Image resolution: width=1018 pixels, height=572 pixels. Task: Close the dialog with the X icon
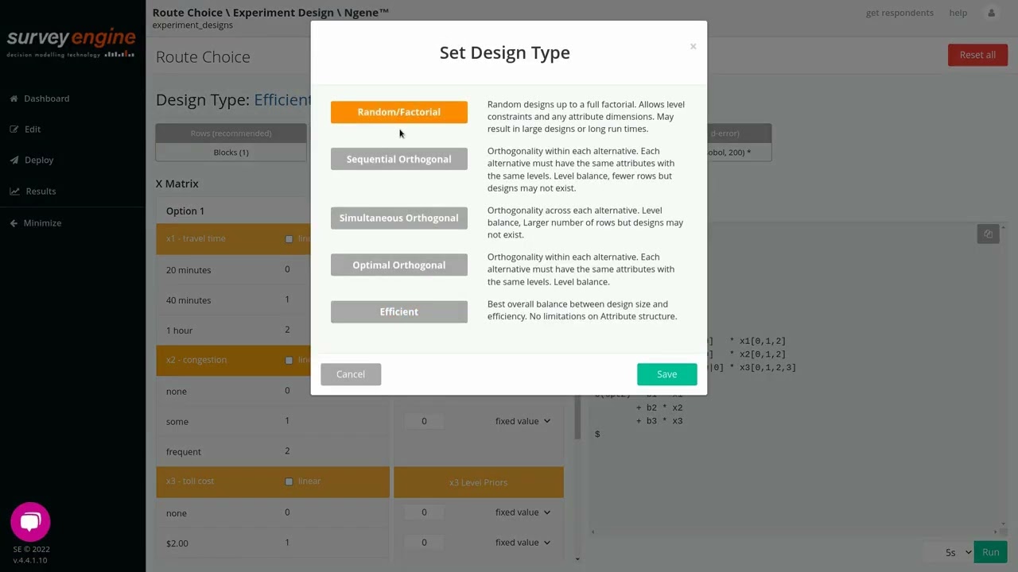click(x=693, y=46)
